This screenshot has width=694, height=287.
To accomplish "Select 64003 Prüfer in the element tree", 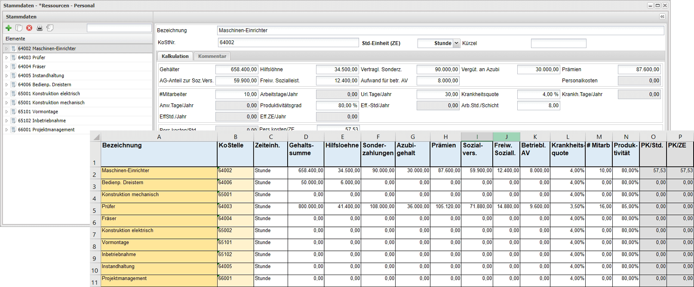I will [x=78, y=57].
